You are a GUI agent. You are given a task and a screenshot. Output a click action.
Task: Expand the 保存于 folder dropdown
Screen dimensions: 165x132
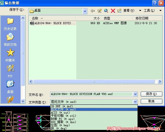click(x=85, y=11)
